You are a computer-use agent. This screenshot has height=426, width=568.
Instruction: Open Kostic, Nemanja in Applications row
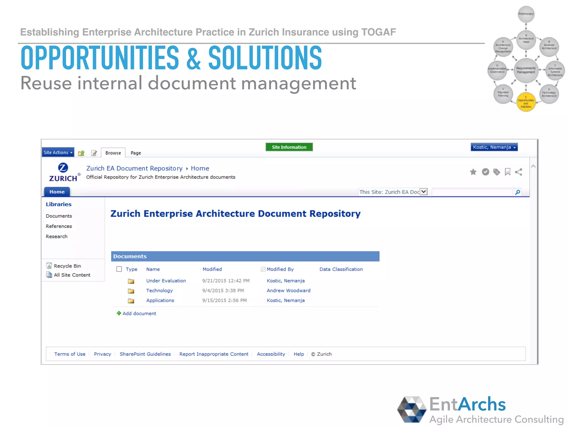(x=286, y=300)
